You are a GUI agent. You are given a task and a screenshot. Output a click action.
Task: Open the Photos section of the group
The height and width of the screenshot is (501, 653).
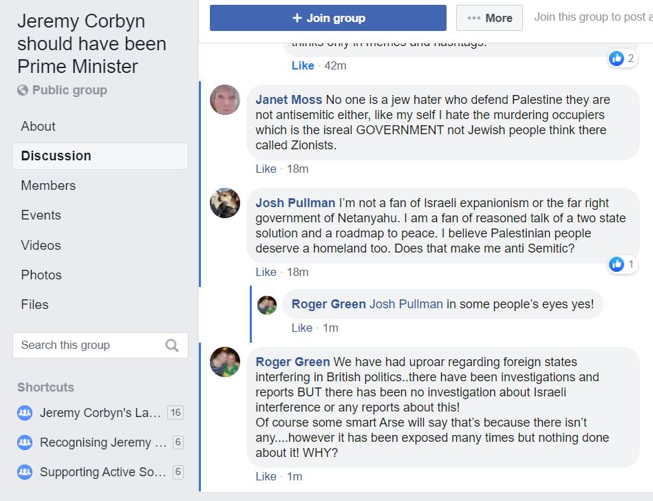coord(41,275)
